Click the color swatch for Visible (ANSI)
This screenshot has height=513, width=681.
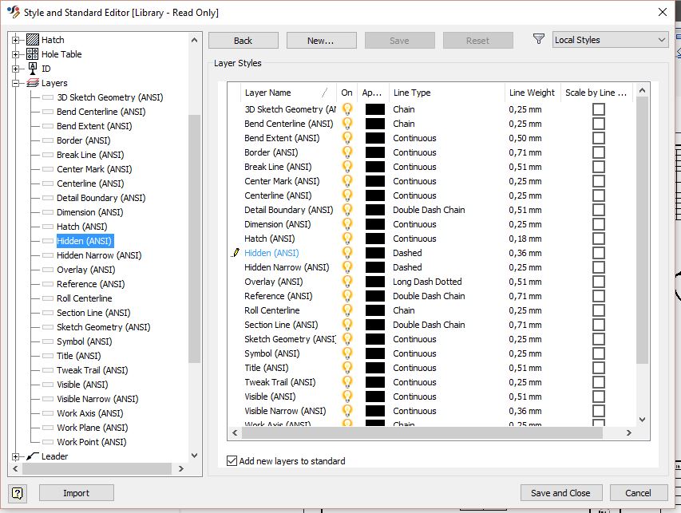(x=374, y=397)
